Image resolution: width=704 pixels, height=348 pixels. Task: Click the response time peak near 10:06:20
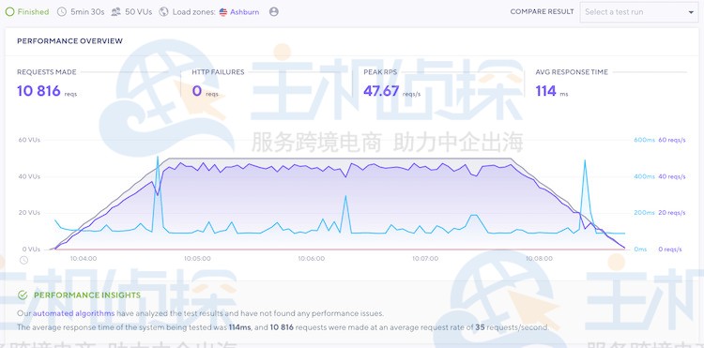pos(345,195)
